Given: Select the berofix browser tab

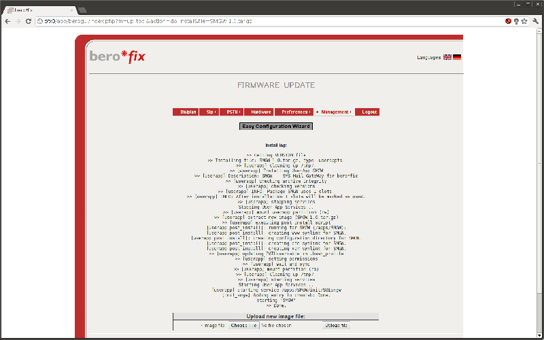Looking at the screenshot, I should (40, 10).
